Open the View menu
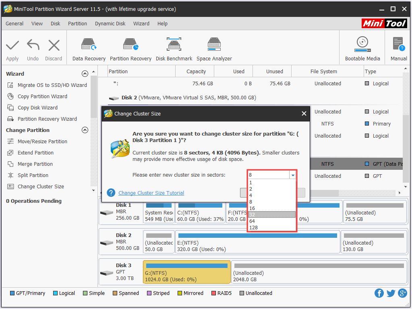The image size is (412, 309). point(37,24)
